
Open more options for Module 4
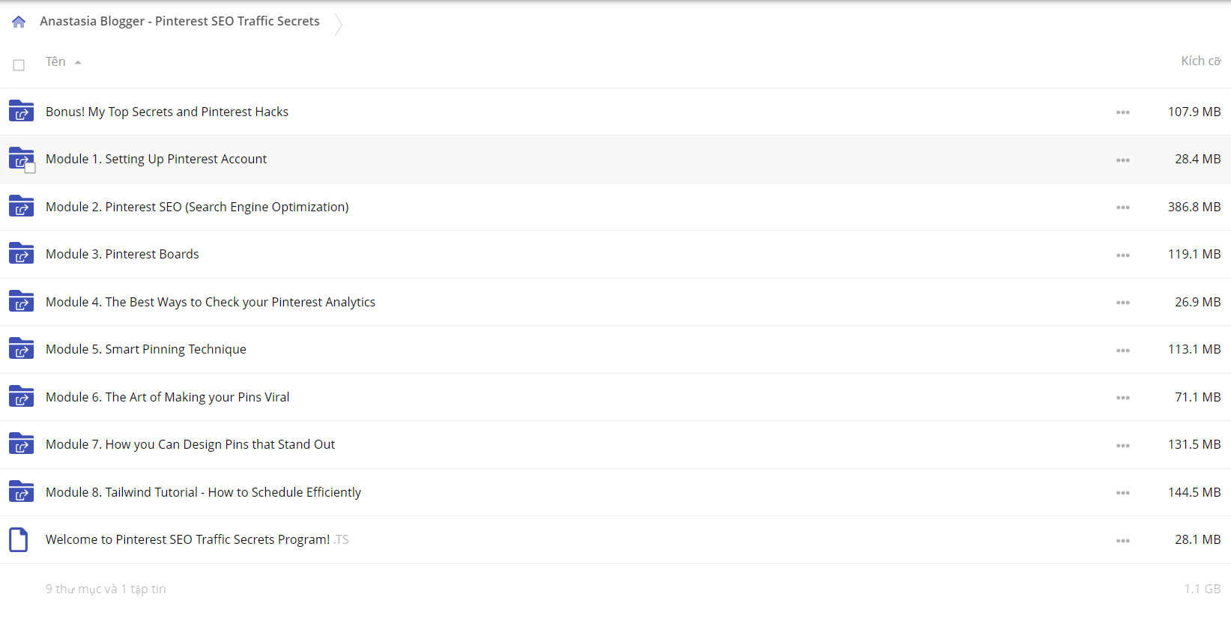(1122, 303)
